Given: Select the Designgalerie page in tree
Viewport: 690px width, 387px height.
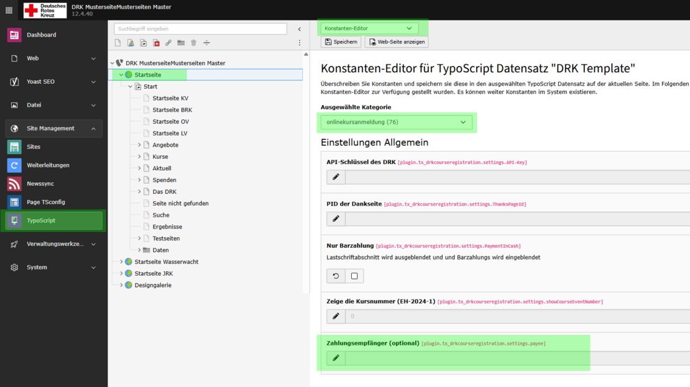Looking at the screenshot, I should click(153, 285).
